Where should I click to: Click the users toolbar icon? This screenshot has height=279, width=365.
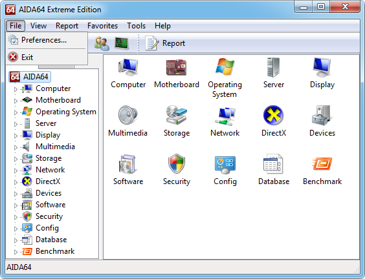[102, 43]
